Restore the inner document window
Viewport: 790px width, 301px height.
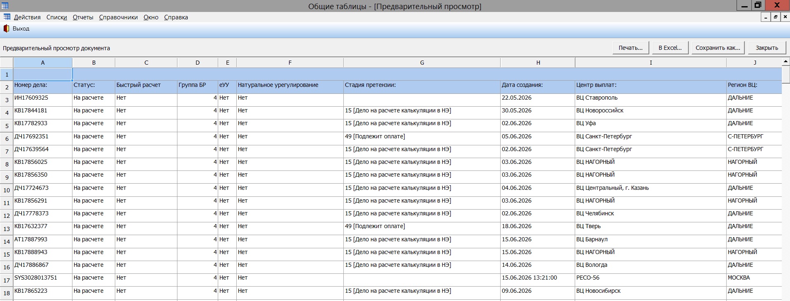coord(775,17)
